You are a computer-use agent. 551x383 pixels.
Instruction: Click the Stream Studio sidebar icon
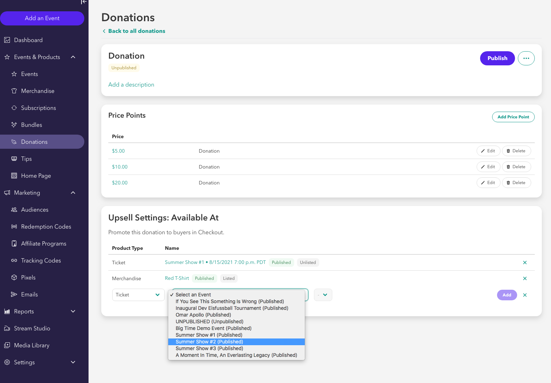(x=7, y=329)
